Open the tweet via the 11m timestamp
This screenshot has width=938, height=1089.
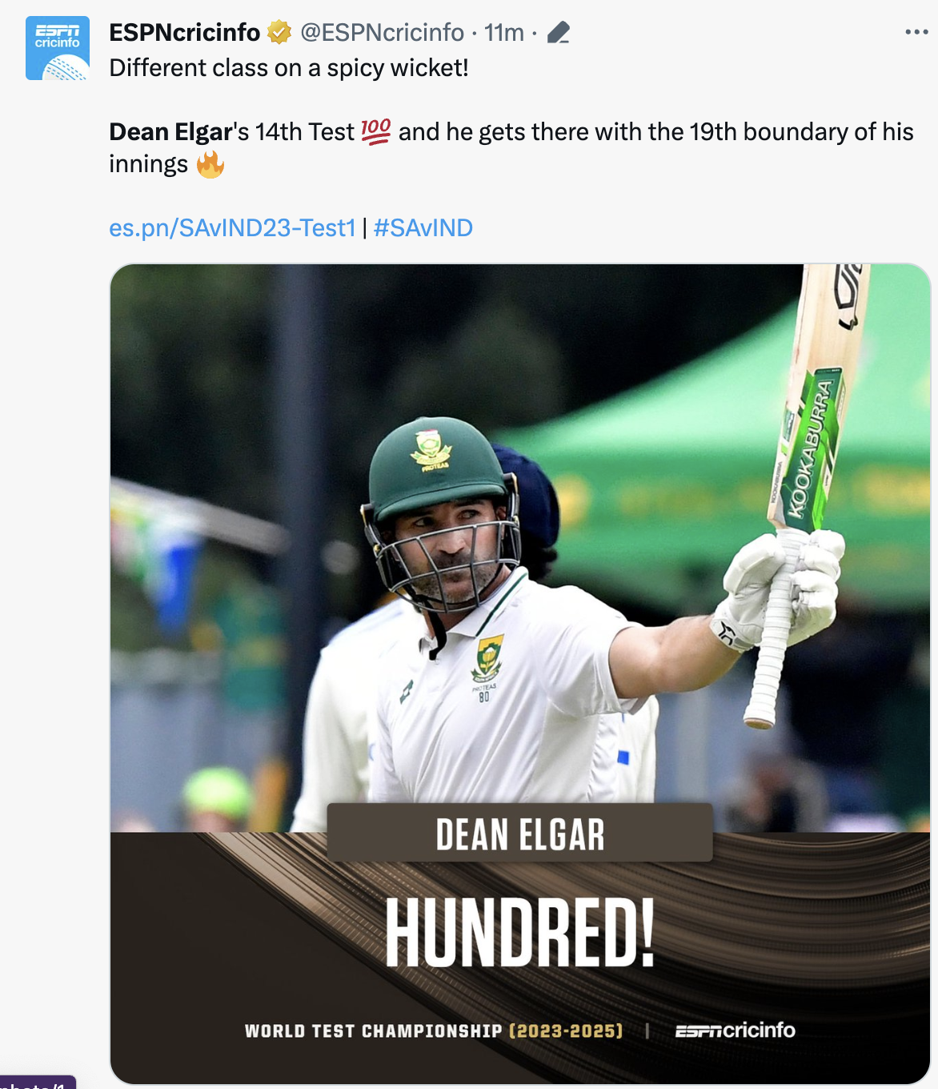coord(503,33)
